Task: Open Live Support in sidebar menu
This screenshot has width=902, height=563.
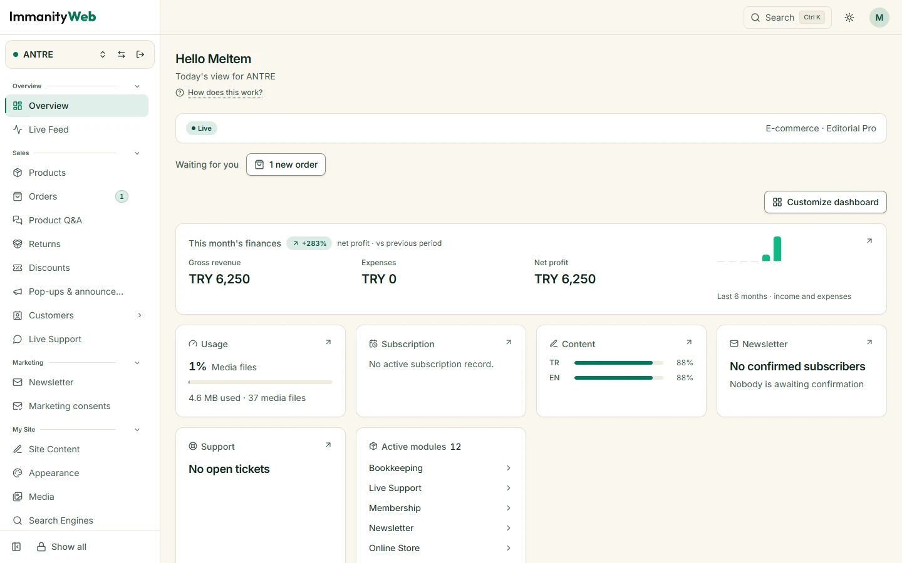Action: (x=76, y=339)
